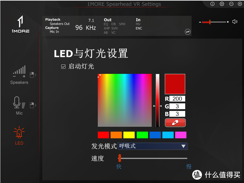Screen dimensions: 244x183
Task: Open settings gear in title bar
Action: (222, 4)
